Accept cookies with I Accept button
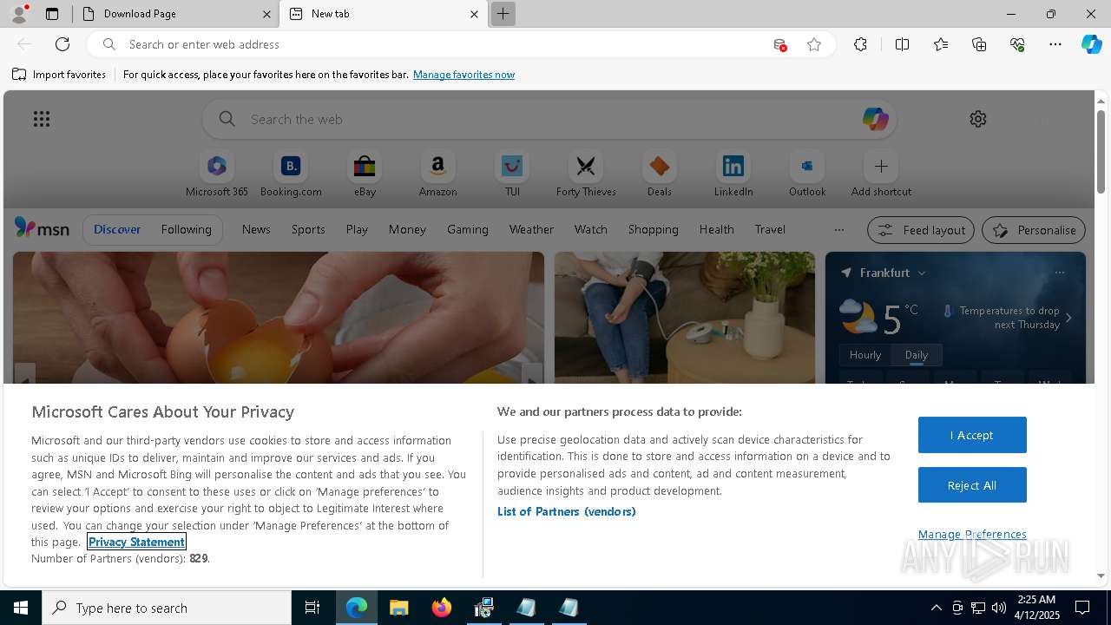The width and height of the screenshot is (1111, 625). [x=972, y=435]
